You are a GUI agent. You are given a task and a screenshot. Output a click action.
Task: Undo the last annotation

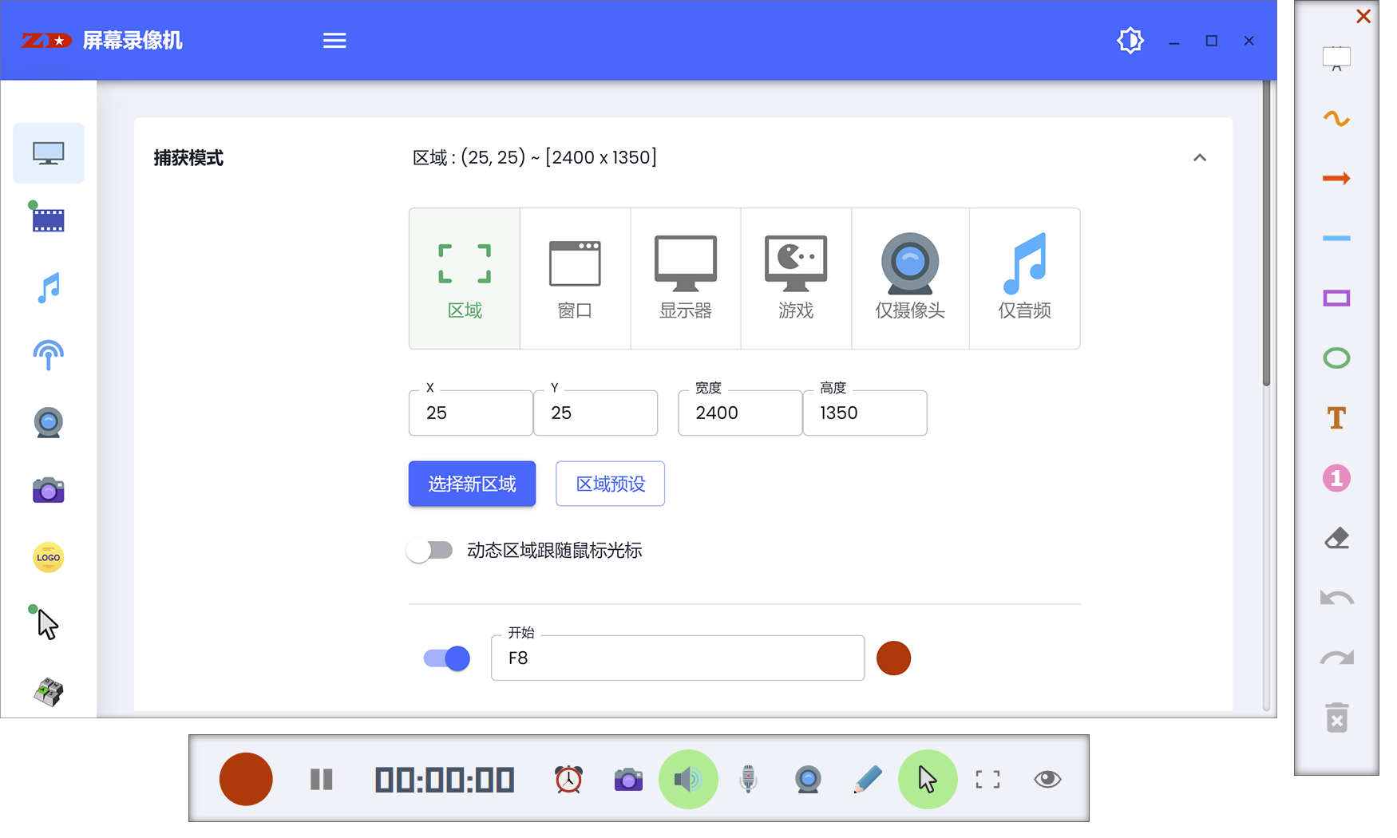click(1336, 597)
